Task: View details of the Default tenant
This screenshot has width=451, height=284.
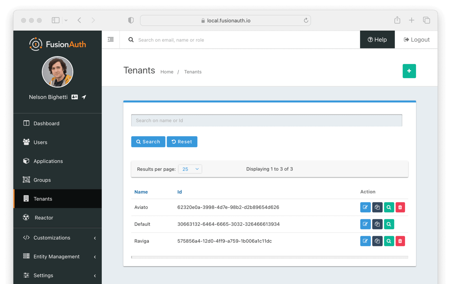Action: click(389, 224)
